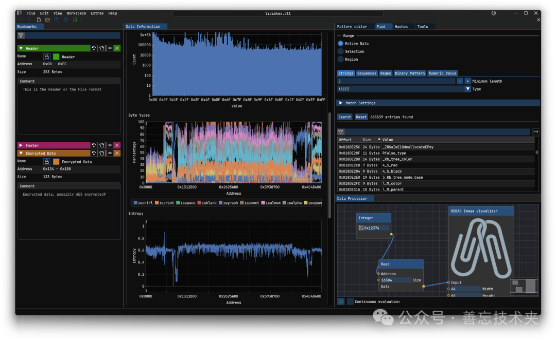Run the data processor play button

(341, 301)
